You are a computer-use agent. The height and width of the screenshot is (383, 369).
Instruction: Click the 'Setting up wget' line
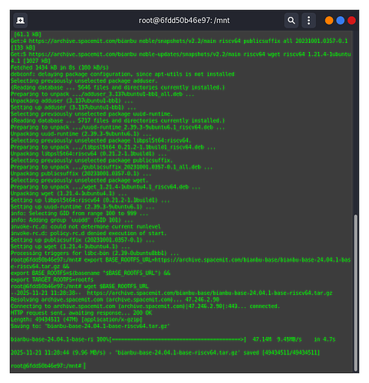(x=70, y=247)
